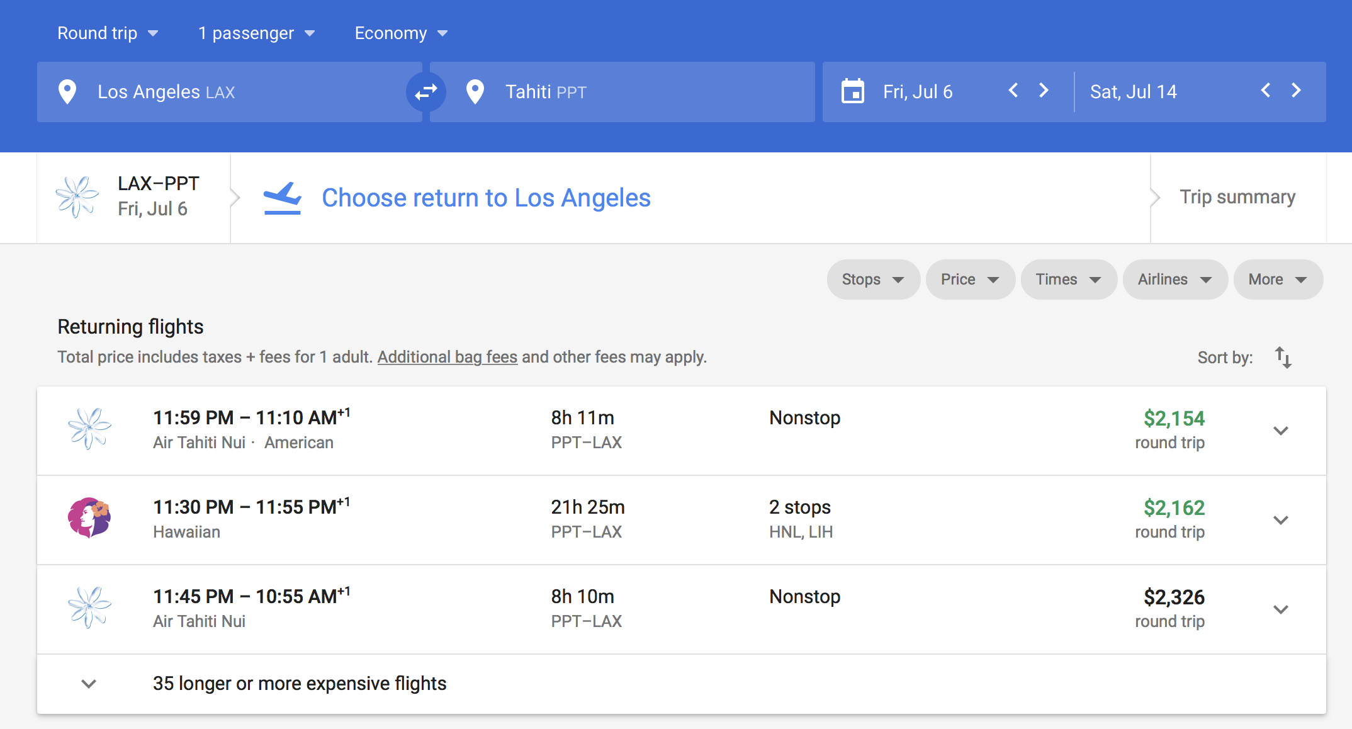Go to previous departure date before Jul 6
The width and height of the screenshot is (1352, 729).
point(1013,91)
